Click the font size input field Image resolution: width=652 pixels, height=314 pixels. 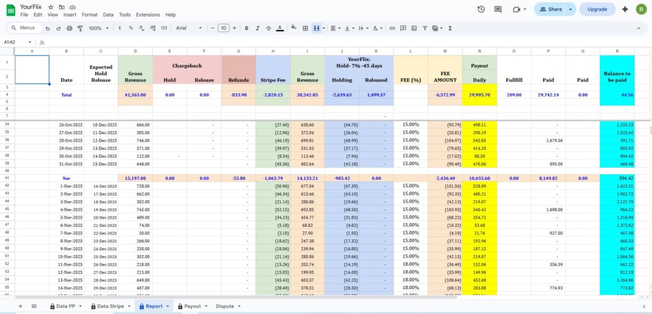coord(223,28)
